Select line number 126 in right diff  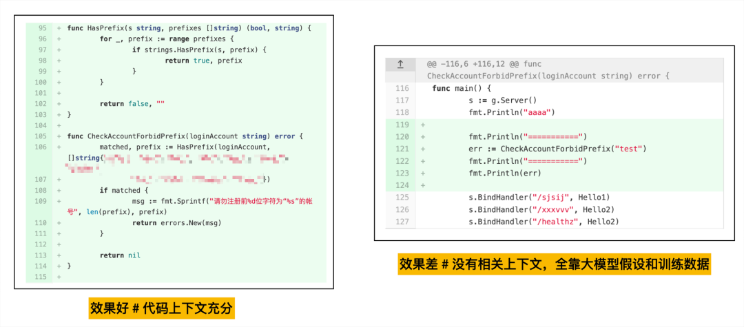[402, 209]
